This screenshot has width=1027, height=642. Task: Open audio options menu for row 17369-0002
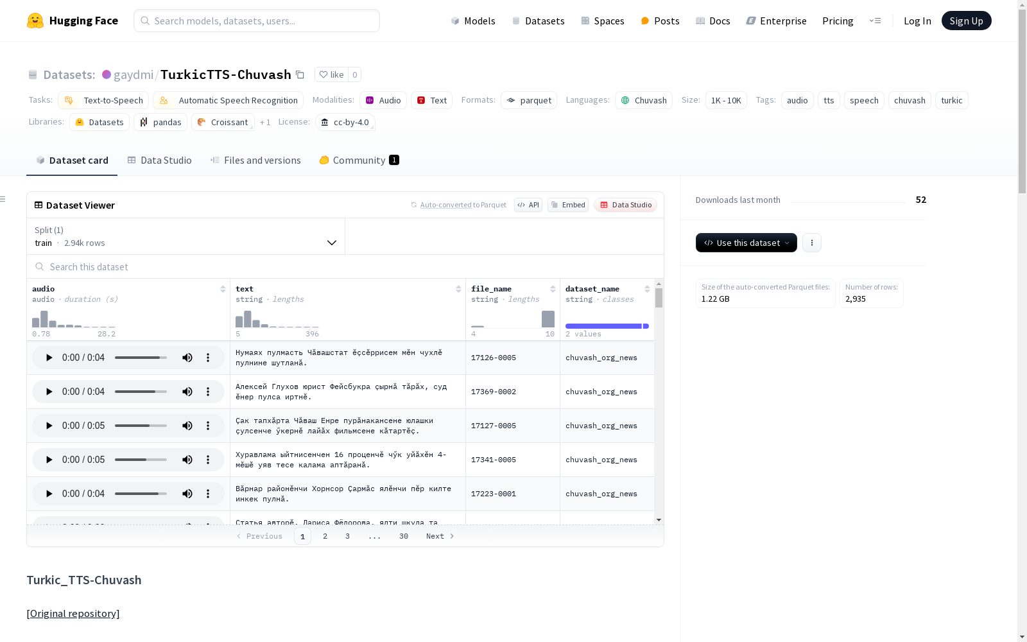[208, 392]
